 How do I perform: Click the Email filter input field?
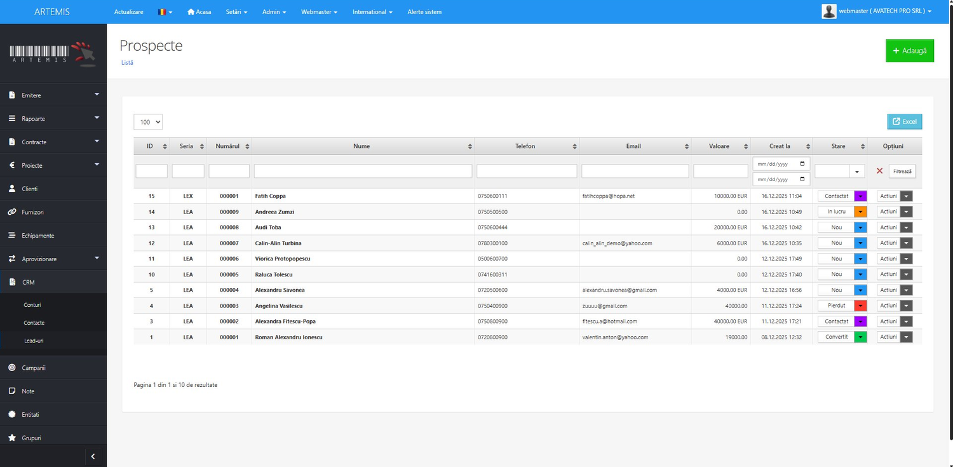click(635, 172)
